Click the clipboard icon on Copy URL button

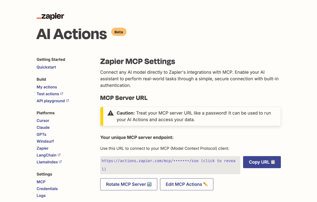[273, 162]
